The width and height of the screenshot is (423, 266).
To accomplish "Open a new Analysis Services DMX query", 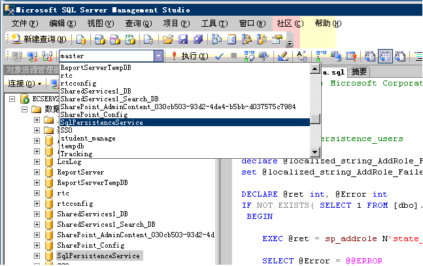I will tap(114, 40).
